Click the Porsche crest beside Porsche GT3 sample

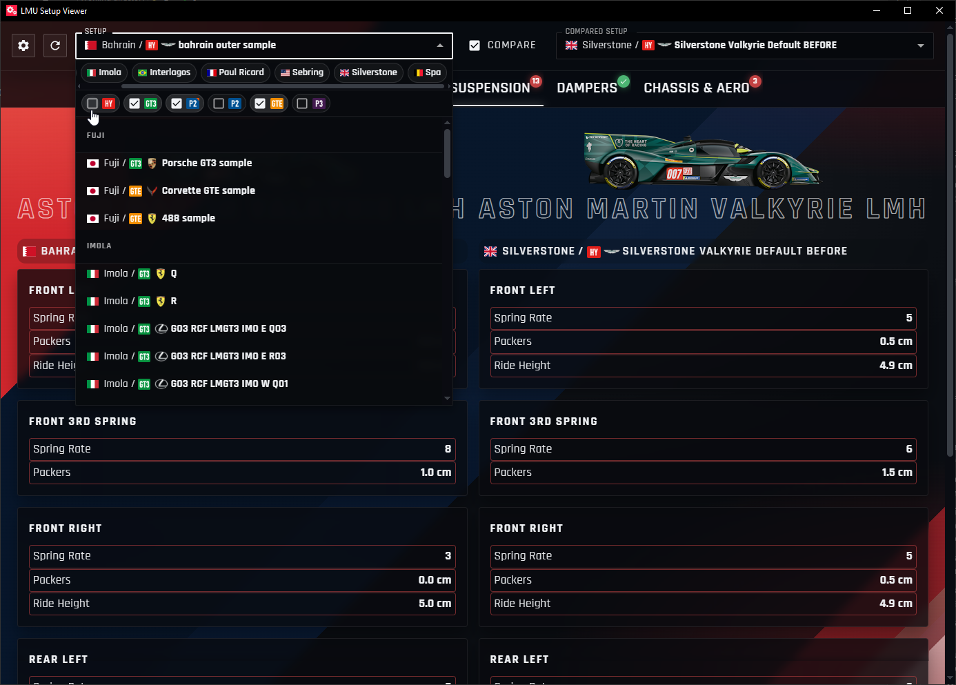152,163
